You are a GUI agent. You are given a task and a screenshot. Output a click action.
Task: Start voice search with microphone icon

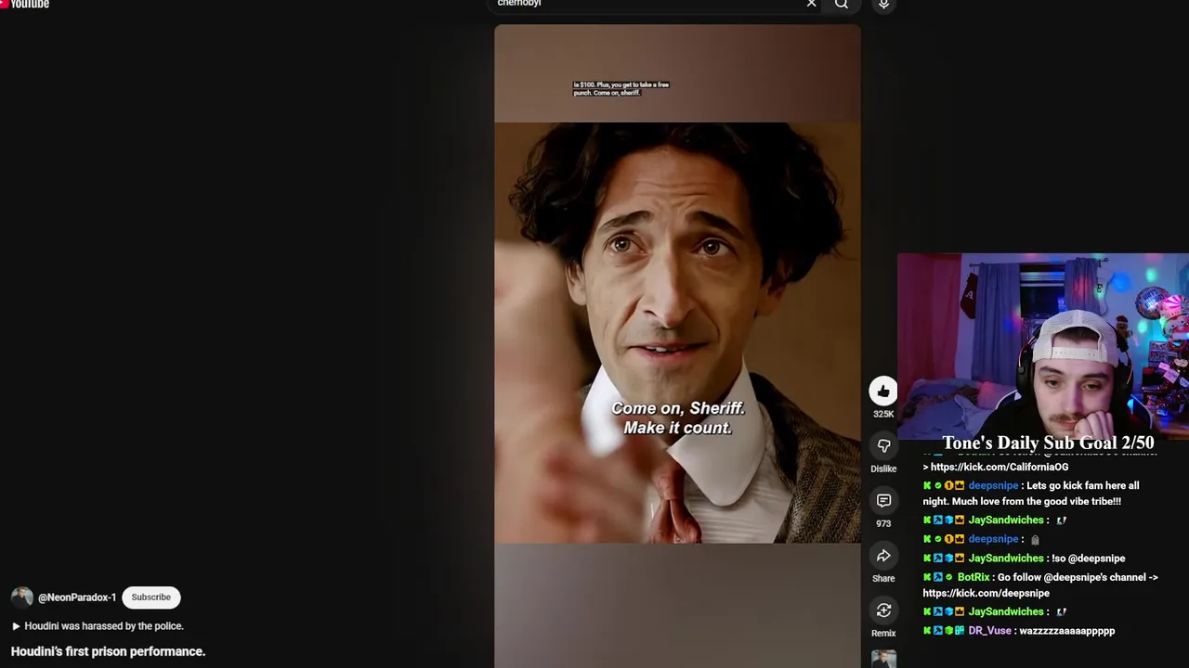883,4
